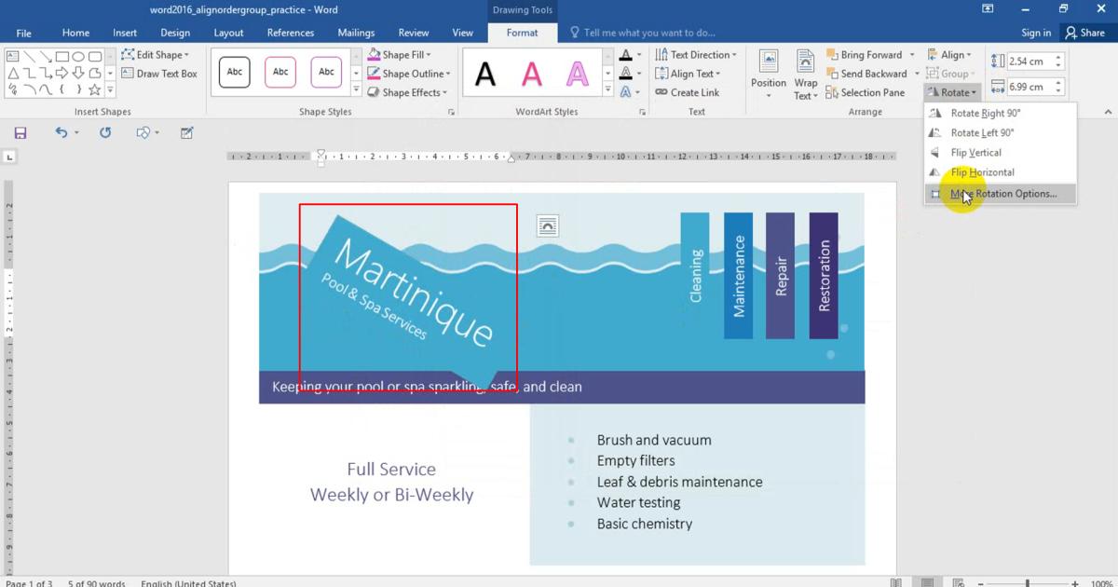The image size is (1118, 587).
Task: Open the Shape Styles dialog launcher
Action: [452, 112]
